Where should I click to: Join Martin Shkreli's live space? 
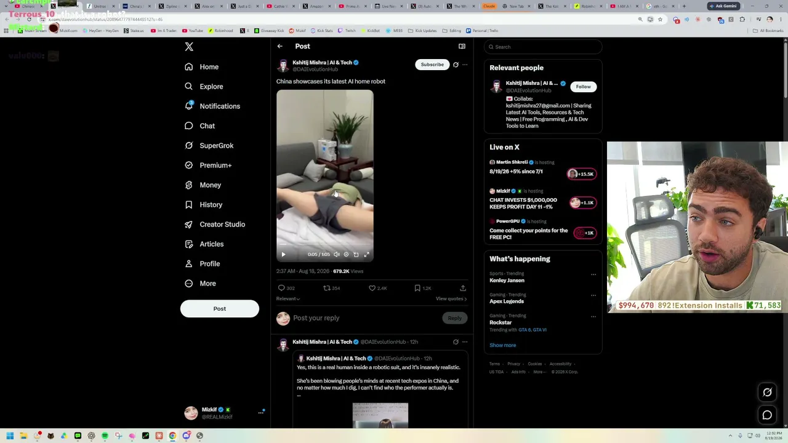pyautogui.click(x=581, y=174)
